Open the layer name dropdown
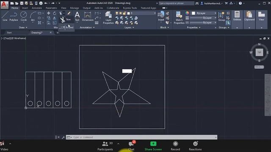The height and width of the screenshot is (152, 271). (155, 13)
